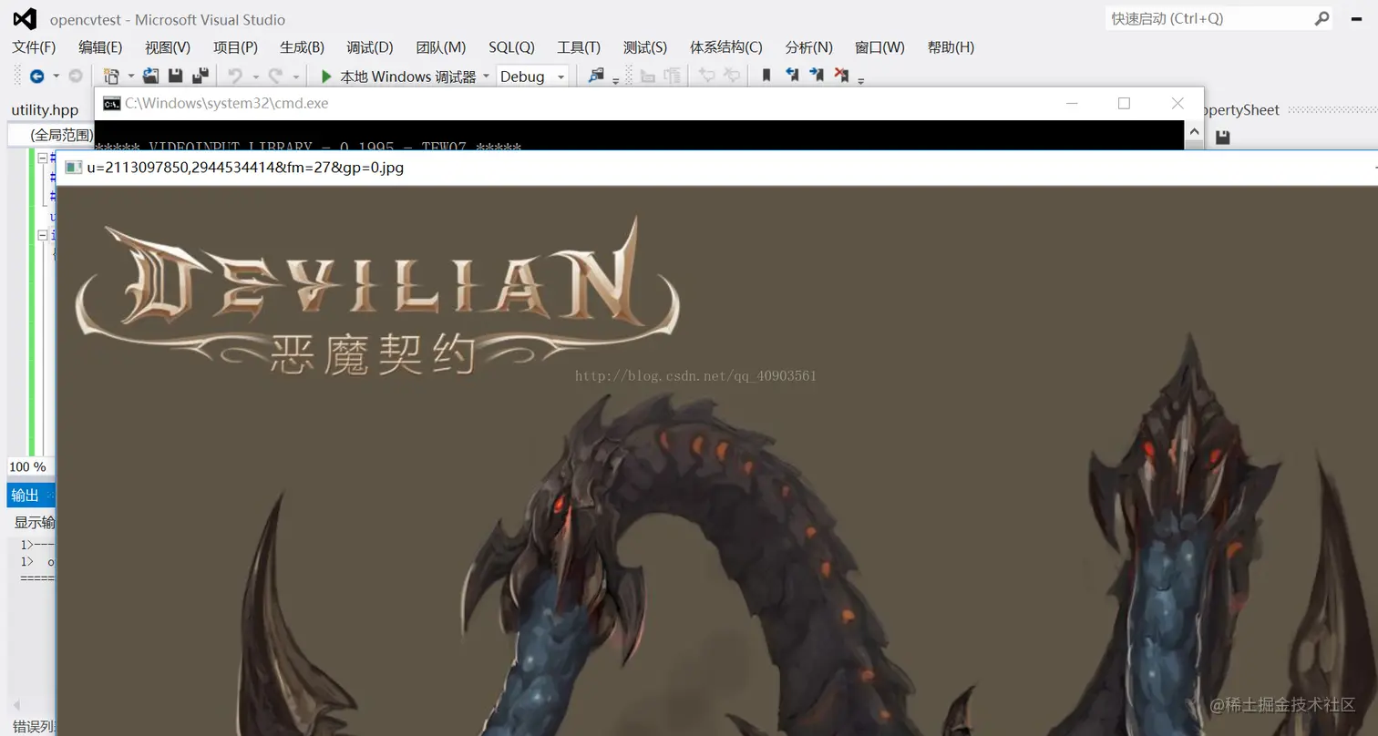This screenshot has height=736, width=1378.
Task: Click the Open File toolbar icon
Action: (150, 77)
